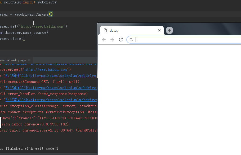
Task: Click the 'browser.page_source' print line
Action: [24, 33]
